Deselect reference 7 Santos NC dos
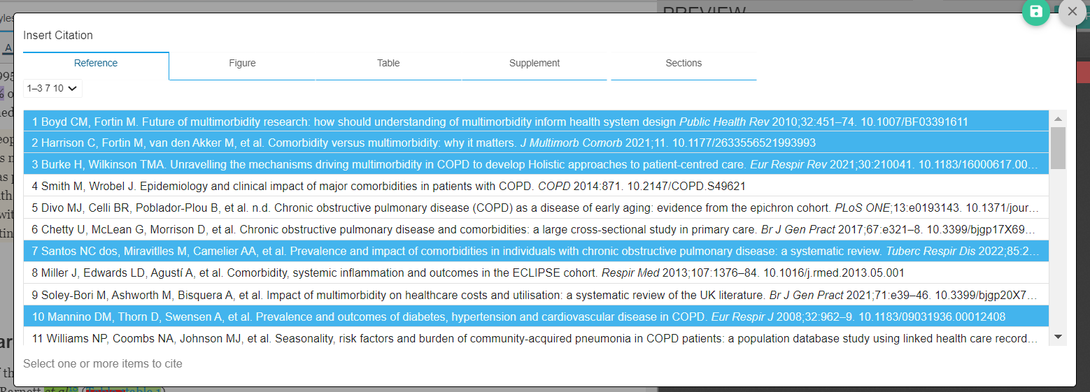The height and width of the screenshot is (392, 1090). 536,252
